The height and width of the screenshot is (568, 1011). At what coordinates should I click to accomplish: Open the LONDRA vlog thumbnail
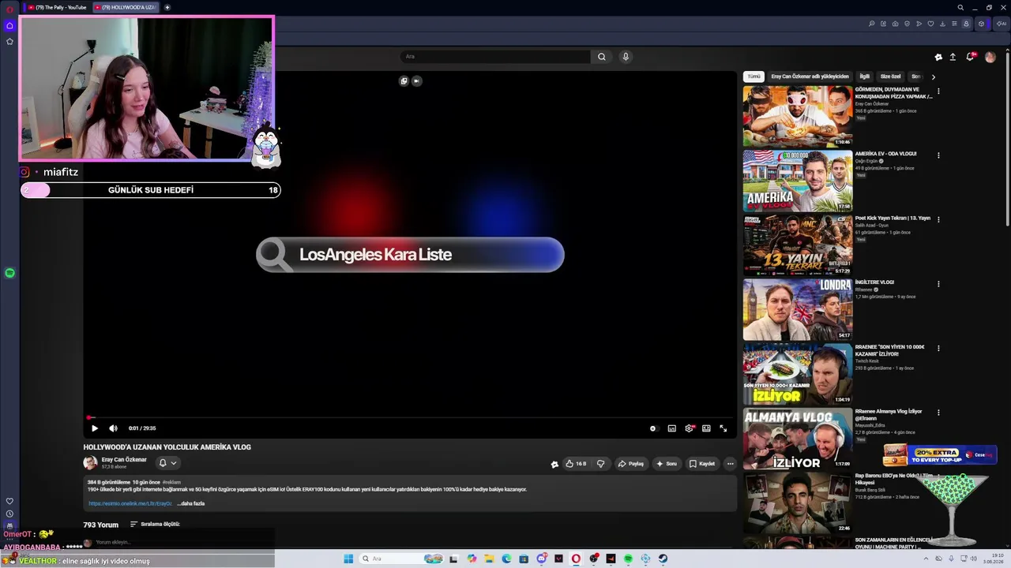pos(797,309)
